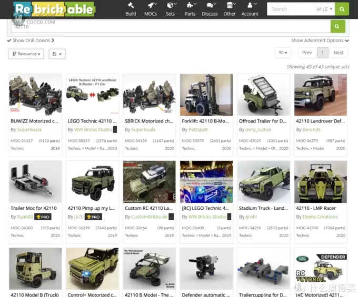Image resolution: width=358 pixels, height=297 pixels.
Task: Open the [RC] LEGO Technic lights thumbnail
Action: (206, 182)
